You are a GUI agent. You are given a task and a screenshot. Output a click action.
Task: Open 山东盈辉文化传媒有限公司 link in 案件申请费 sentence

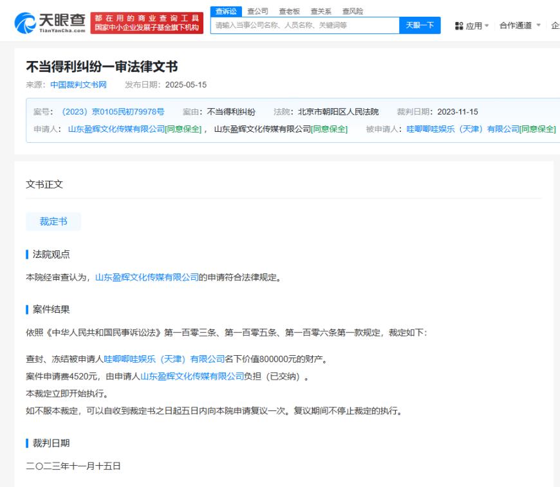click(192, 376)
